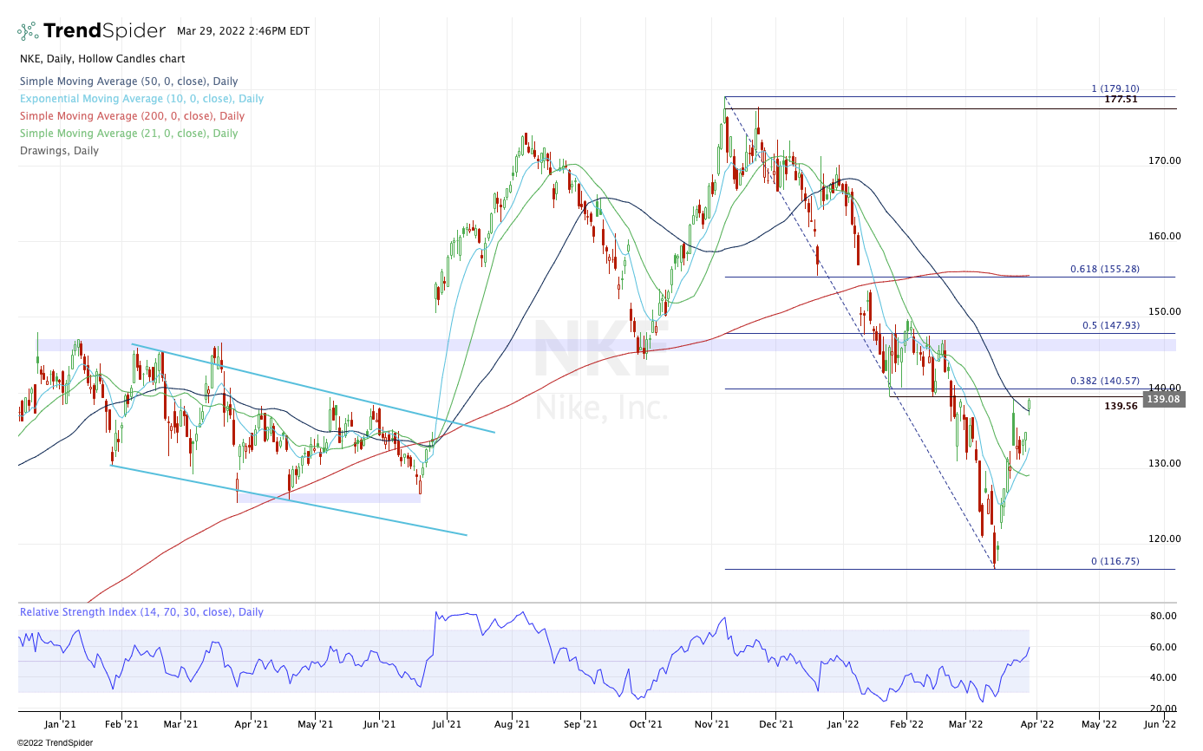Click the Fibonacci 0.382 (140.57) level label
Screen dimensions: 1203x751
coord(1105,381)
